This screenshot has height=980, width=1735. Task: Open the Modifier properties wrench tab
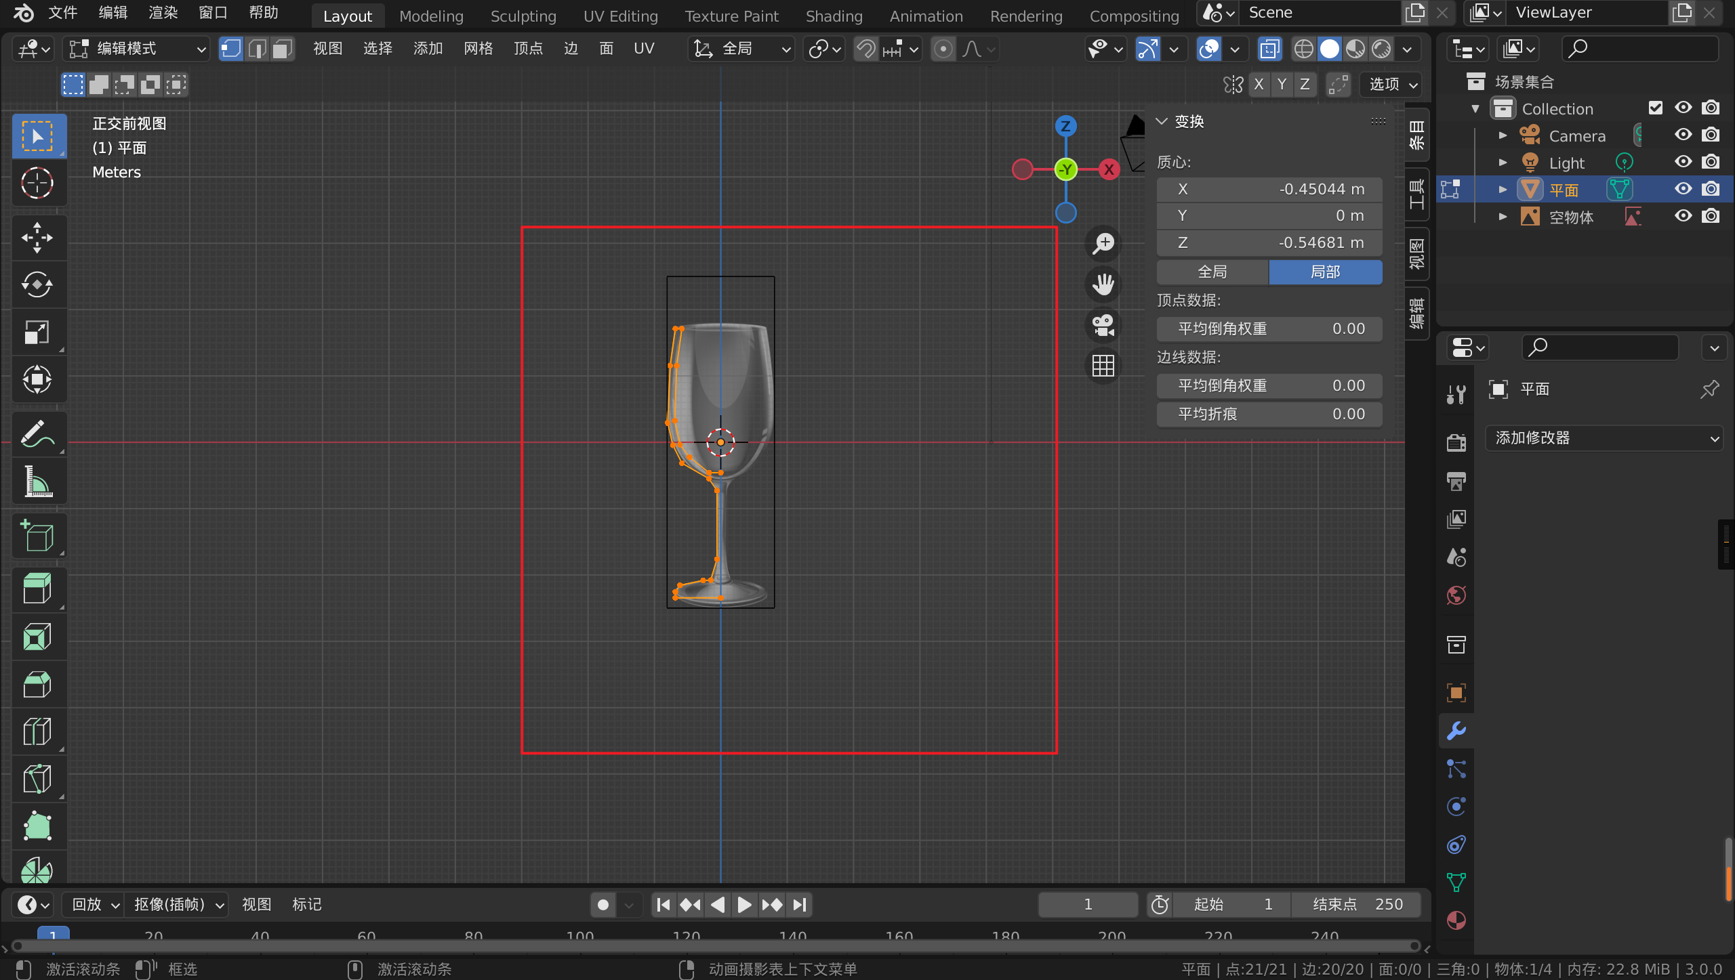[x=1456, y=731]
